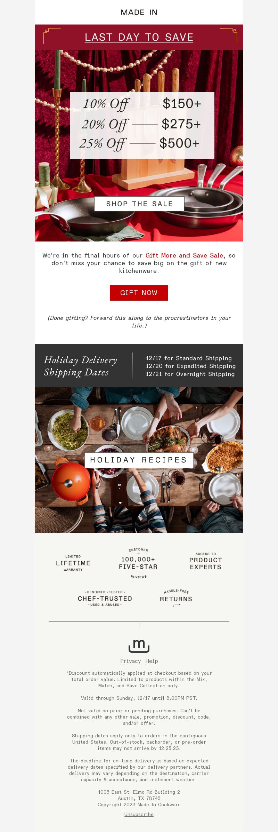Screen dimensions: 278x832
Task: Click the Chef-Trusted badge
Action: point(105,599)
